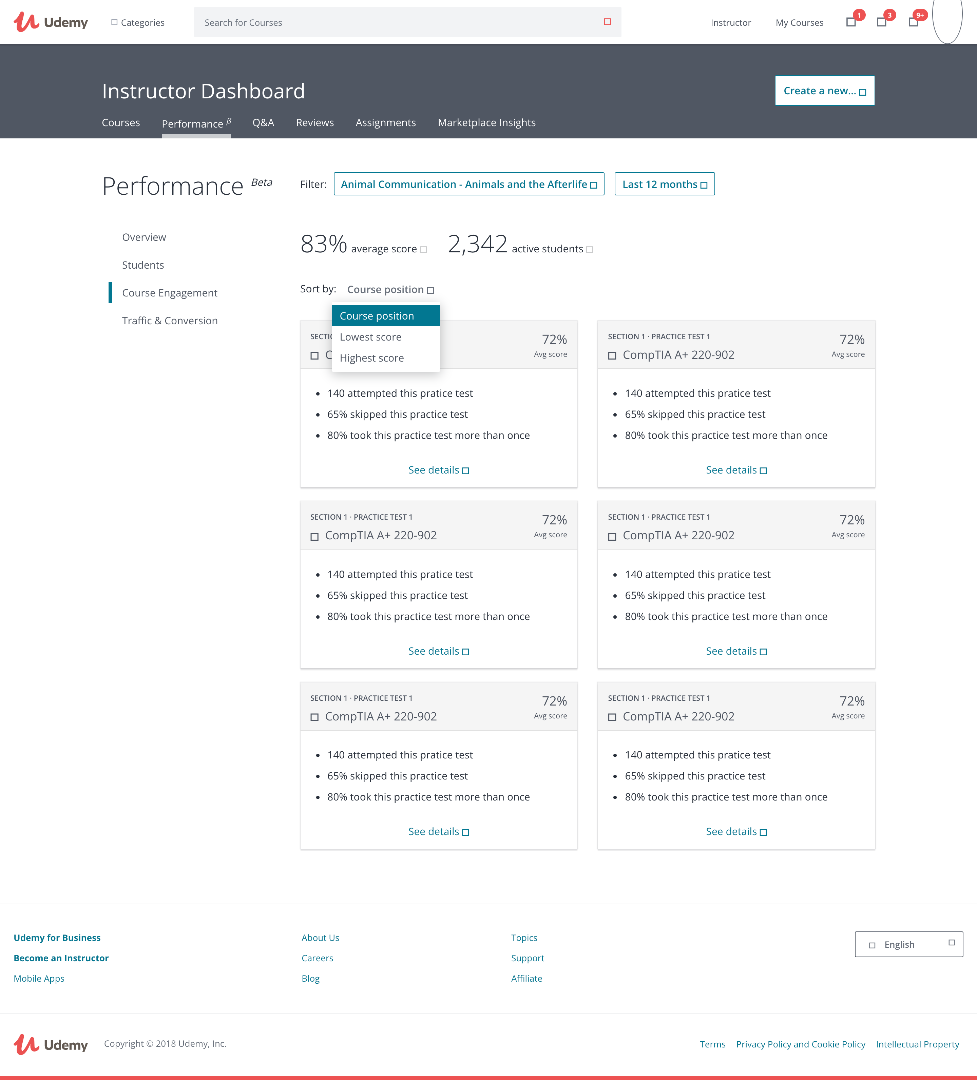The height and width of the screenshot is (1080, 977).
Task: Switch to the Q&A tab
Action: (263, 123)
